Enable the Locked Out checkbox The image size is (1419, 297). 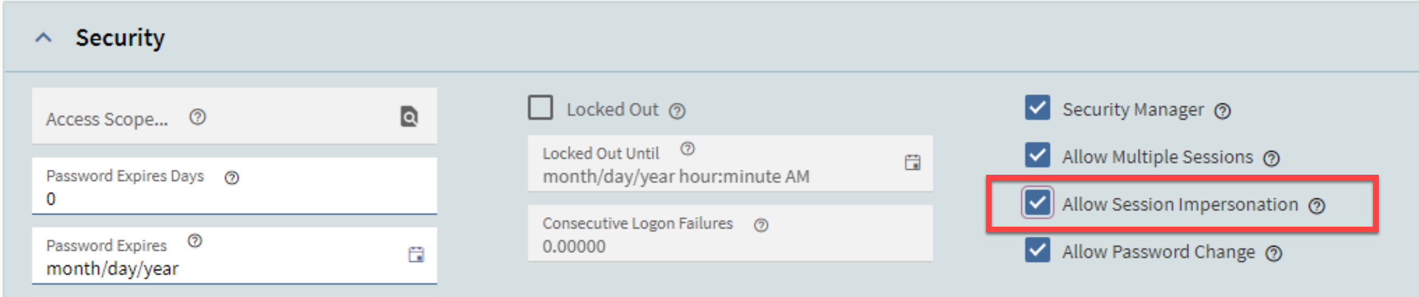coord(540,107)
